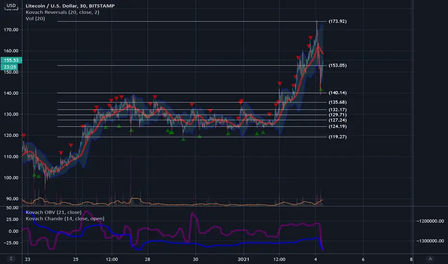Image resolution: width=448 pixels, height=264 pixels.
Task: Select the Kovach Reversals indicator label
Action: point(62,12)
